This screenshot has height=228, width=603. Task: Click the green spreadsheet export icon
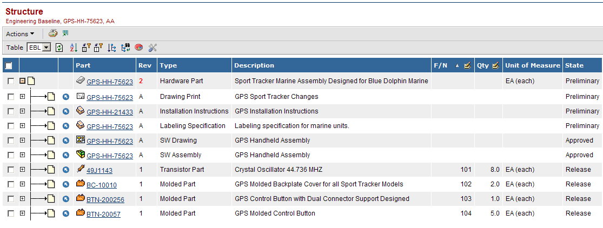tap(65, 33)
